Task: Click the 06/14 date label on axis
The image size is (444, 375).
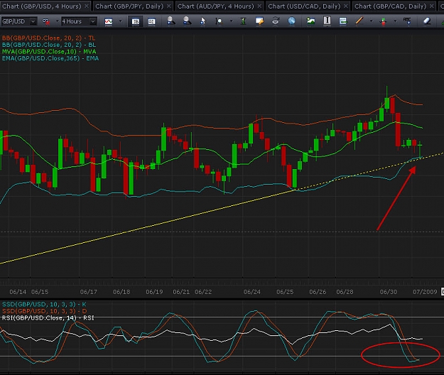Action: 18,292
